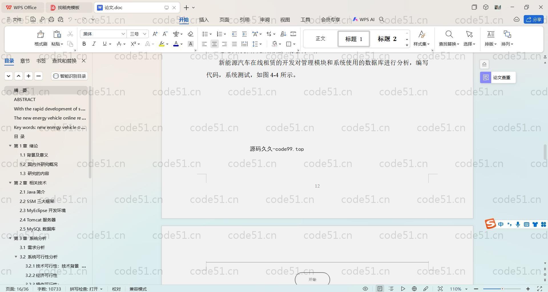Screen dimensions: 548x292
Task: Click the 论文查重 button
Action: point(498,77)
